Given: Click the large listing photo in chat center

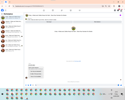Looking at the screenshot, I should point(73,28).
